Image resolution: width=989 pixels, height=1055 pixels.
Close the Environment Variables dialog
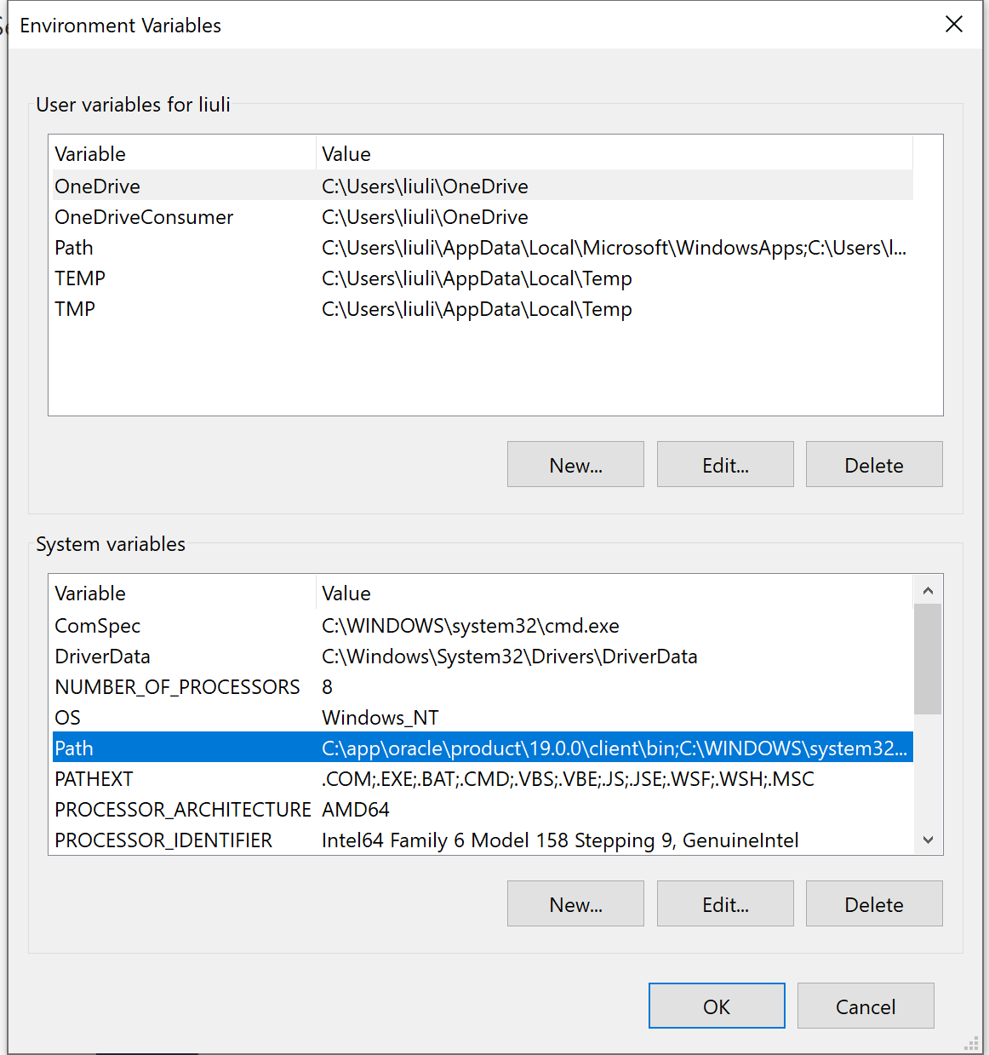(x=953, y=25)
